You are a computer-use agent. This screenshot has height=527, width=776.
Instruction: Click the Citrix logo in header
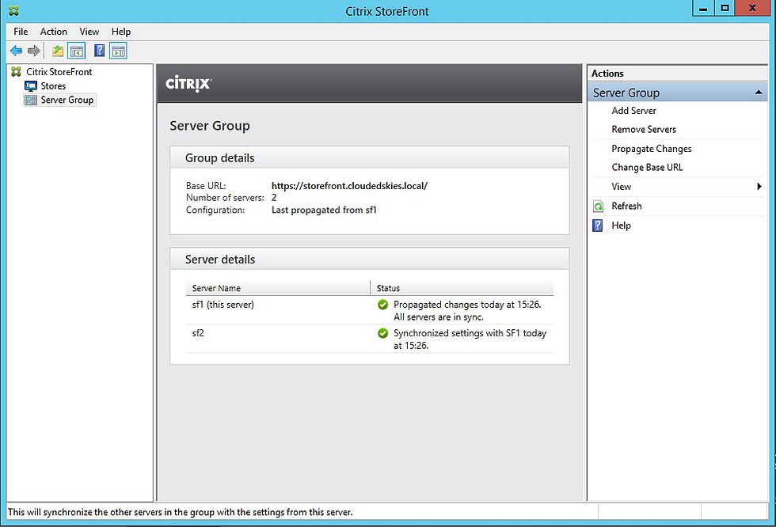click(x=188, y=84)
